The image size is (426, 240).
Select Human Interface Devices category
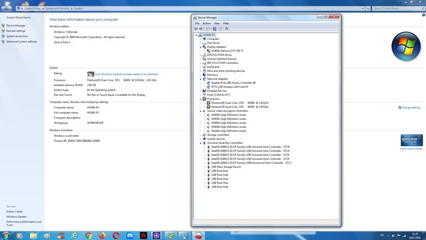pyautogui.click(x=222, y=59)
